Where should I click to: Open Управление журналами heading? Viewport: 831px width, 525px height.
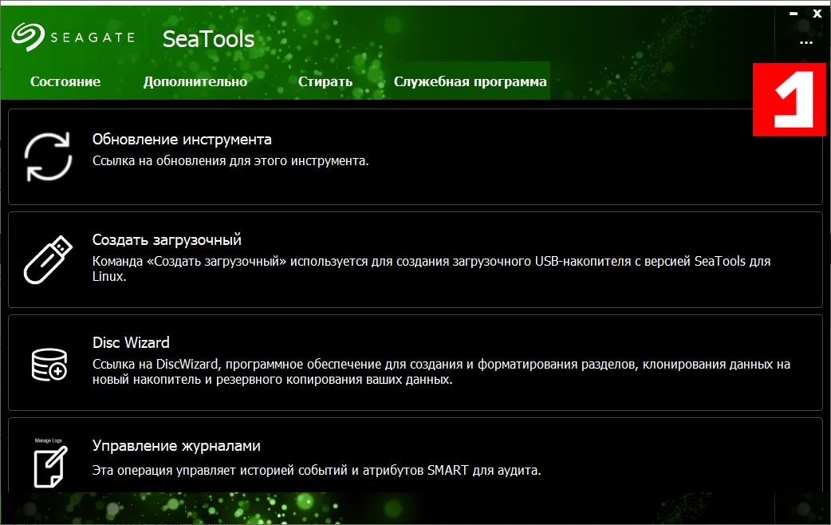point(176,446)
